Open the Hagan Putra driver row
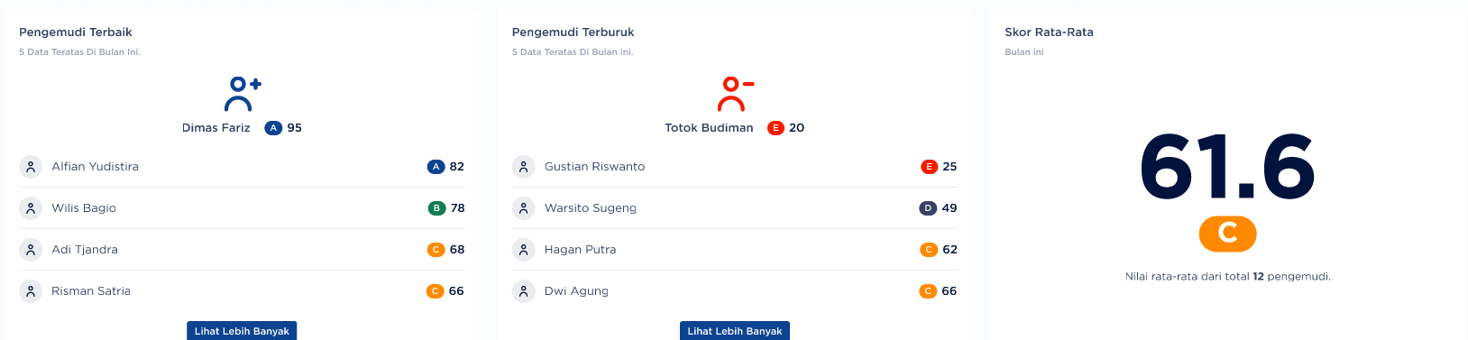1468x340 pixels. (x=735, y=250)
